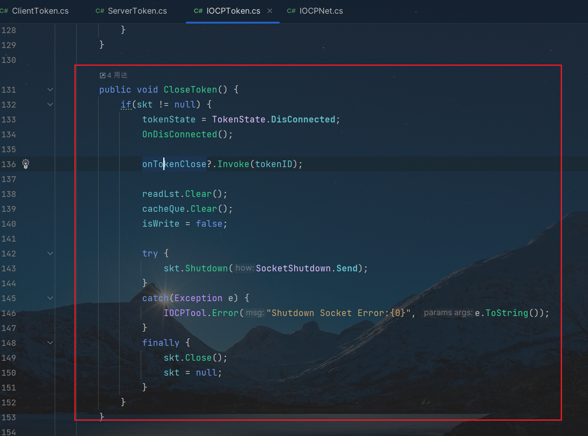The image size is (588, 436).
Task: Fold the catch block on line 145
Action: click(50, 298)
